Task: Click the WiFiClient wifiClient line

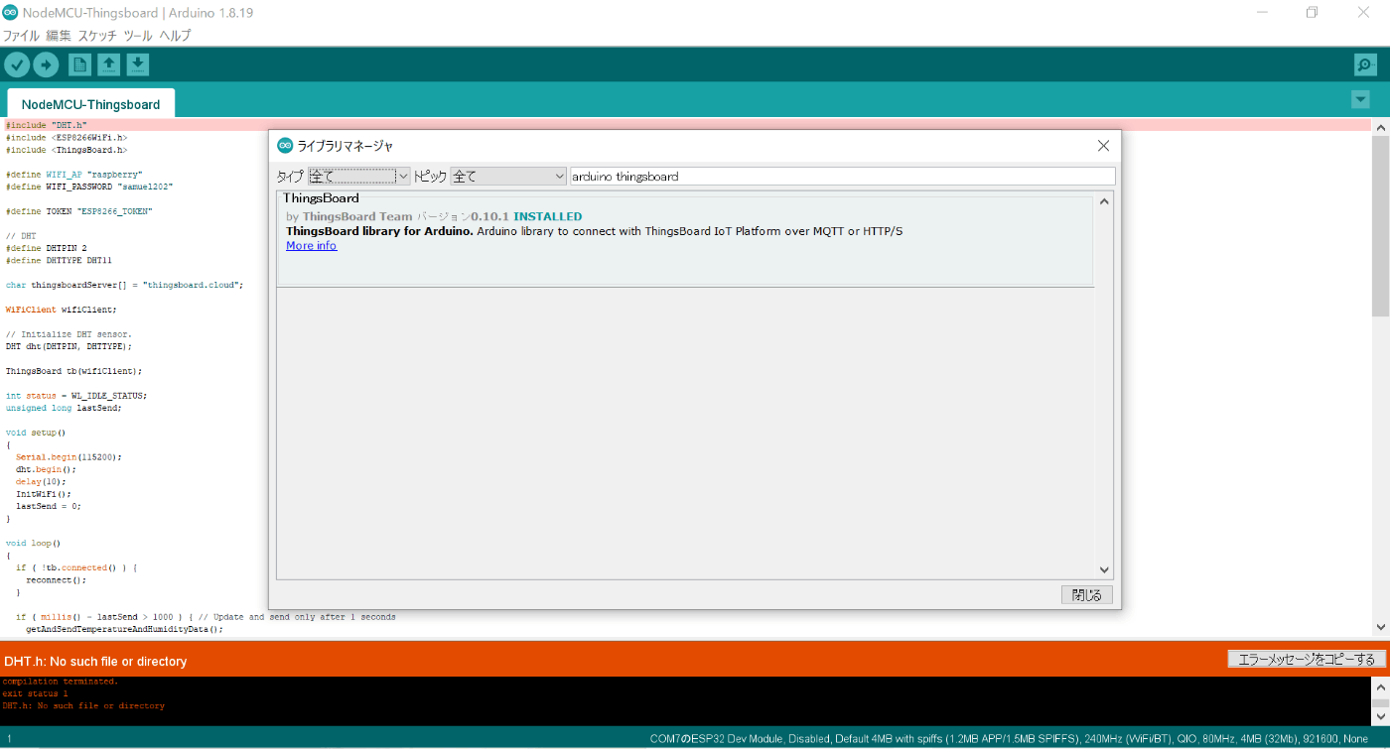Action: 61,310
